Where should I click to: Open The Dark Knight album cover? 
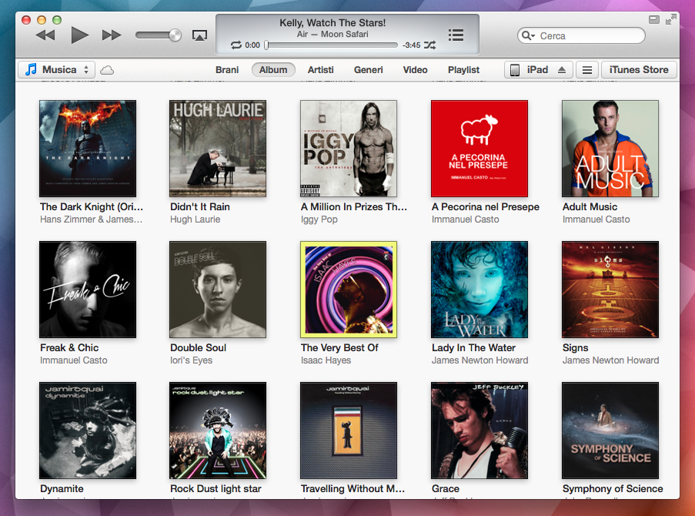pyautogui.click(x=88, y=149)
